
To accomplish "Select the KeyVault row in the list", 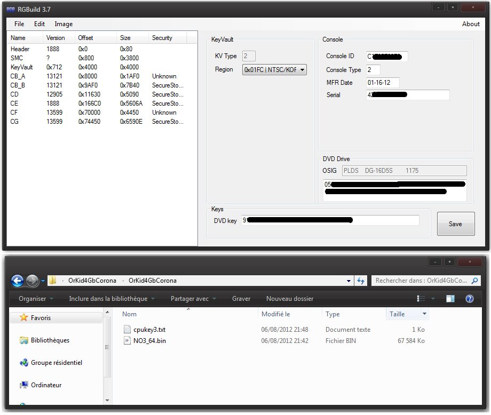I will pos(22,67).
